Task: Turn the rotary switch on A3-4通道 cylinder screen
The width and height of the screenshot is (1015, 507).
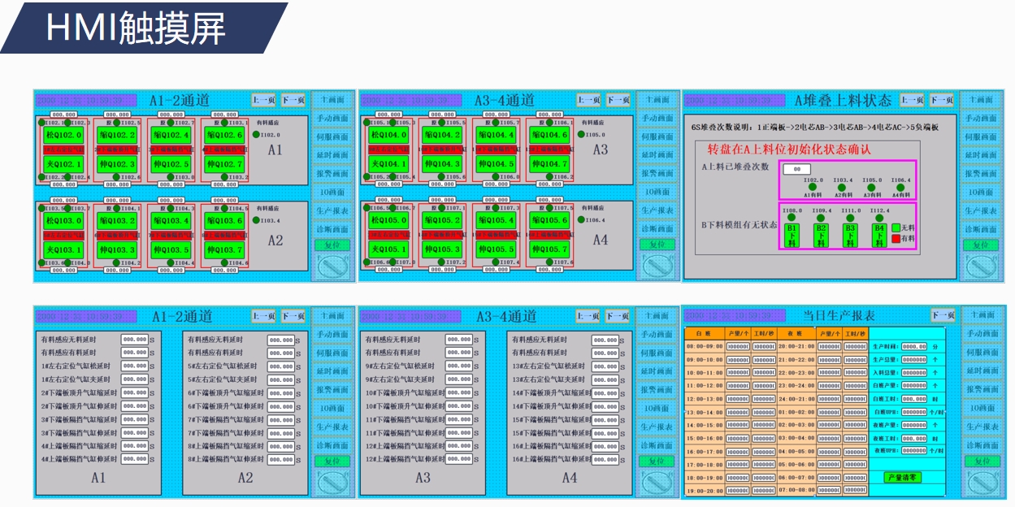Action: click(657, 266)
